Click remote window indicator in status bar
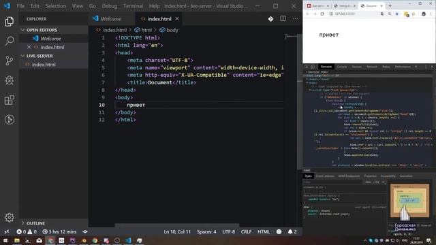Screen dimensions: 436x245 click(7, 231)
